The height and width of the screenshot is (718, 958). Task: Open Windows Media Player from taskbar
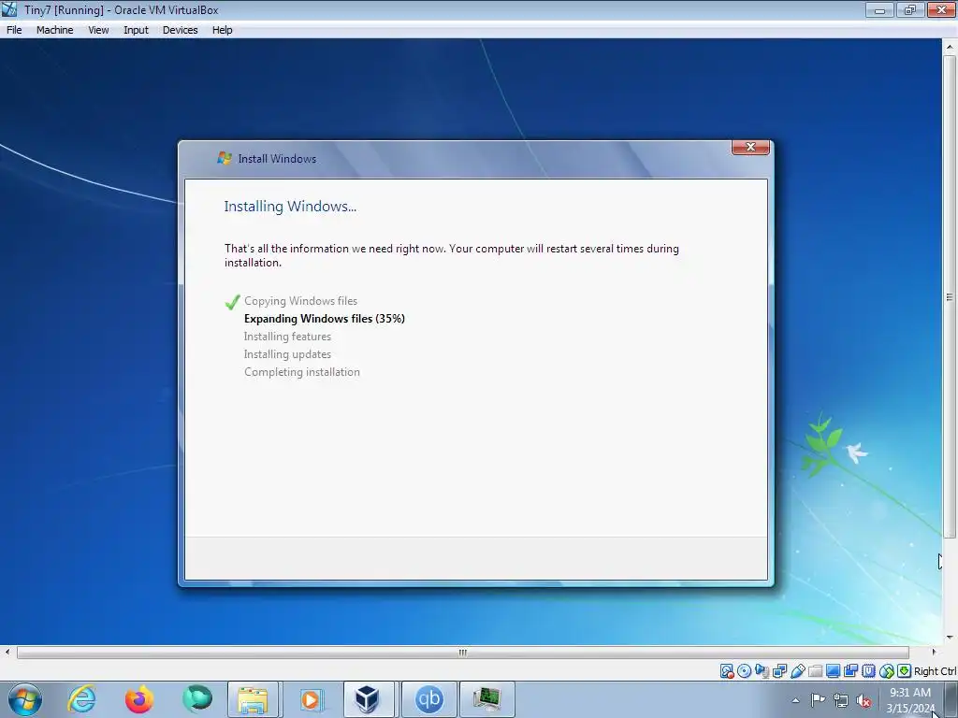(x=311, y=699)
